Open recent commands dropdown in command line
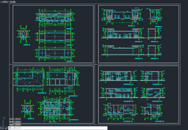Image resolution: width=188 pixels, height=130 pixels. pyautogui.click(x=11, y=128)
